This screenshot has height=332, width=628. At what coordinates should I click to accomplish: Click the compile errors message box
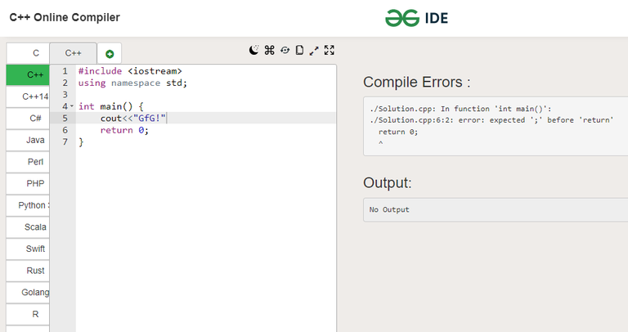tap(496, 126)
